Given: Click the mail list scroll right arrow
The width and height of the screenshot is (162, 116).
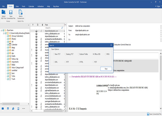Looking at the screenshot, I should [64, 111].
